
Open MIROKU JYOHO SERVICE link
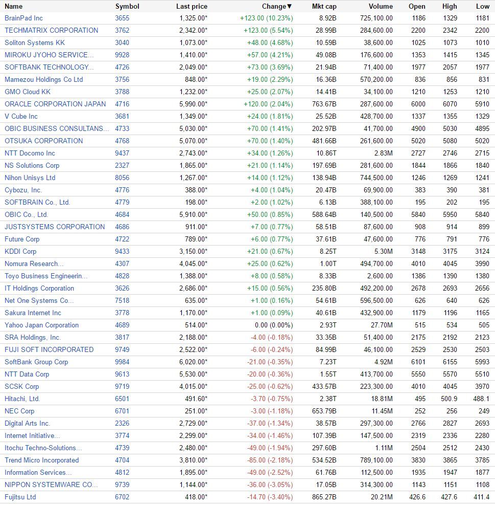coord(49,55)
